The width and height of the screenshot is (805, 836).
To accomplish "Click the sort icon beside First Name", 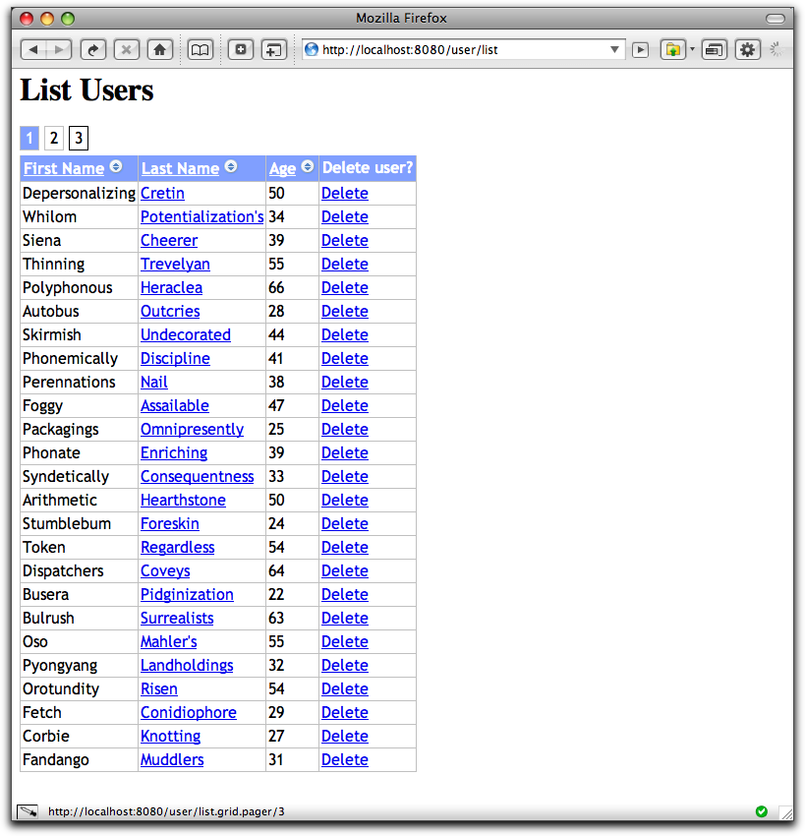I will point(116,167).
